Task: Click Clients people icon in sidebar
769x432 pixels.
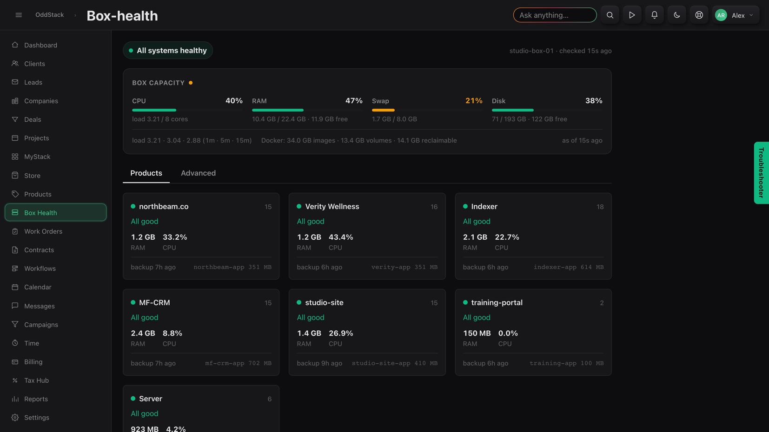Action: click(15, 64)
